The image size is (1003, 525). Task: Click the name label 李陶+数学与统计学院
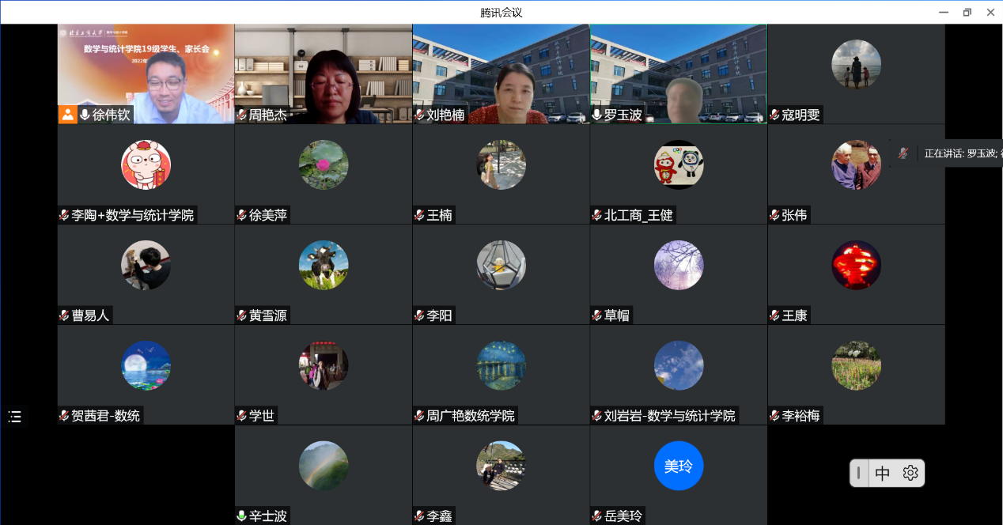(132, 215)
